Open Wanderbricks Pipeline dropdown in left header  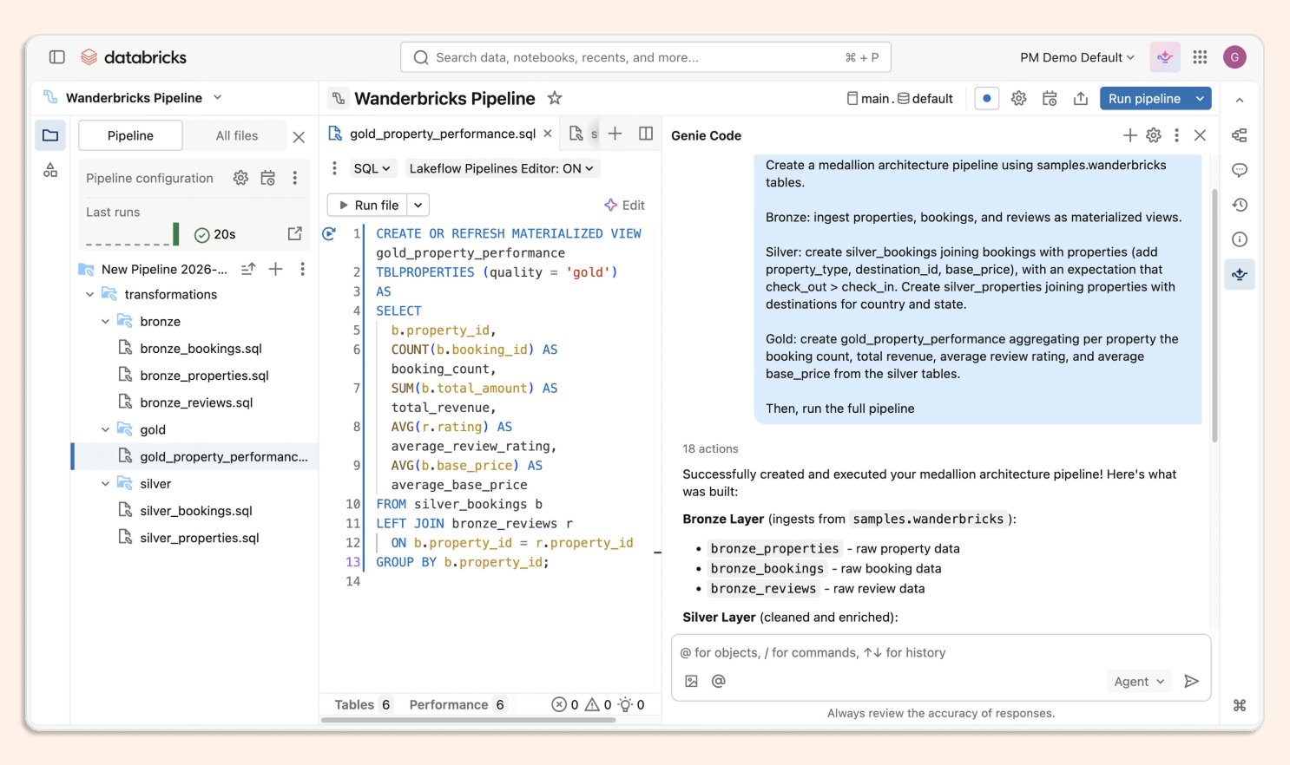(217, 98)
